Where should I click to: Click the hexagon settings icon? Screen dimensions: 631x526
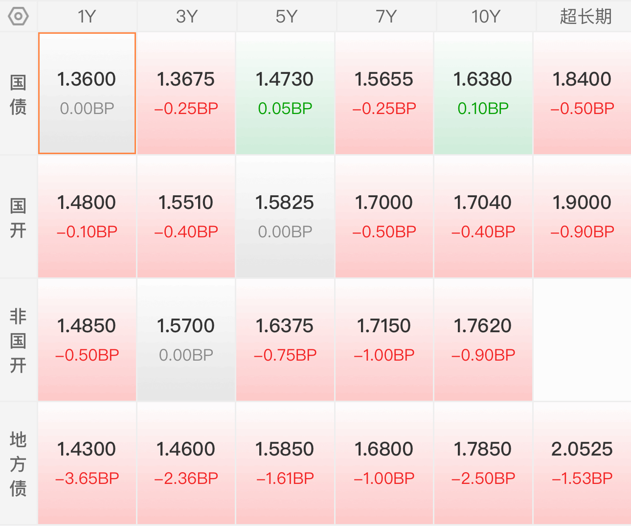[x=18, y=17]
